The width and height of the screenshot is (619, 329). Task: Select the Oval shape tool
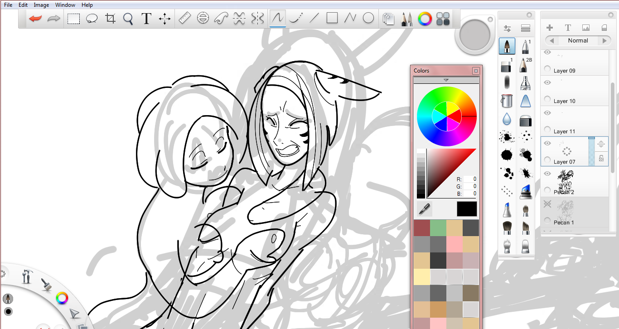[368, 18]
